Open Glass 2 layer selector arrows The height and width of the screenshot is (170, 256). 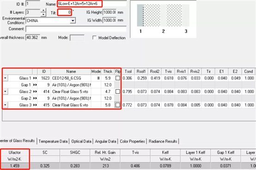pos(35,92)
